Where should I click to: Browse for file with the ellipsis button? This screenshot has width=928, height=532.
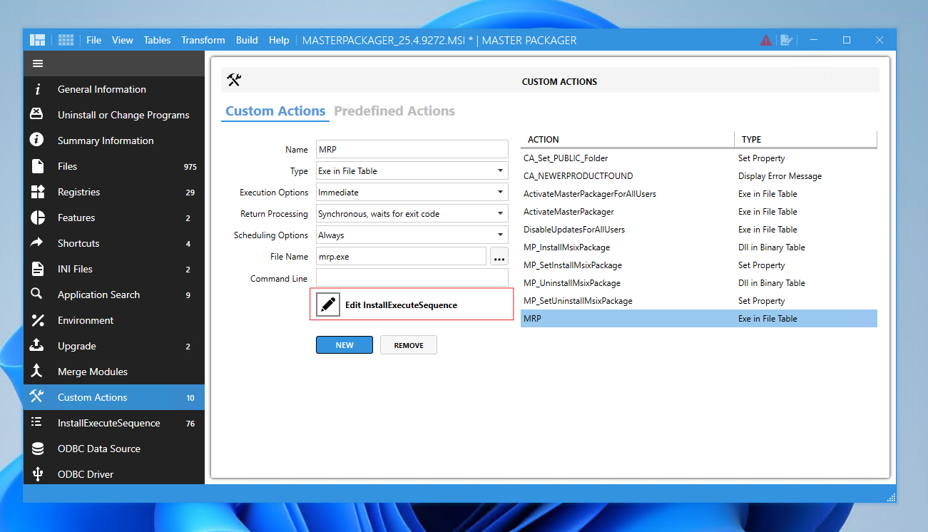tap(499, 257)
